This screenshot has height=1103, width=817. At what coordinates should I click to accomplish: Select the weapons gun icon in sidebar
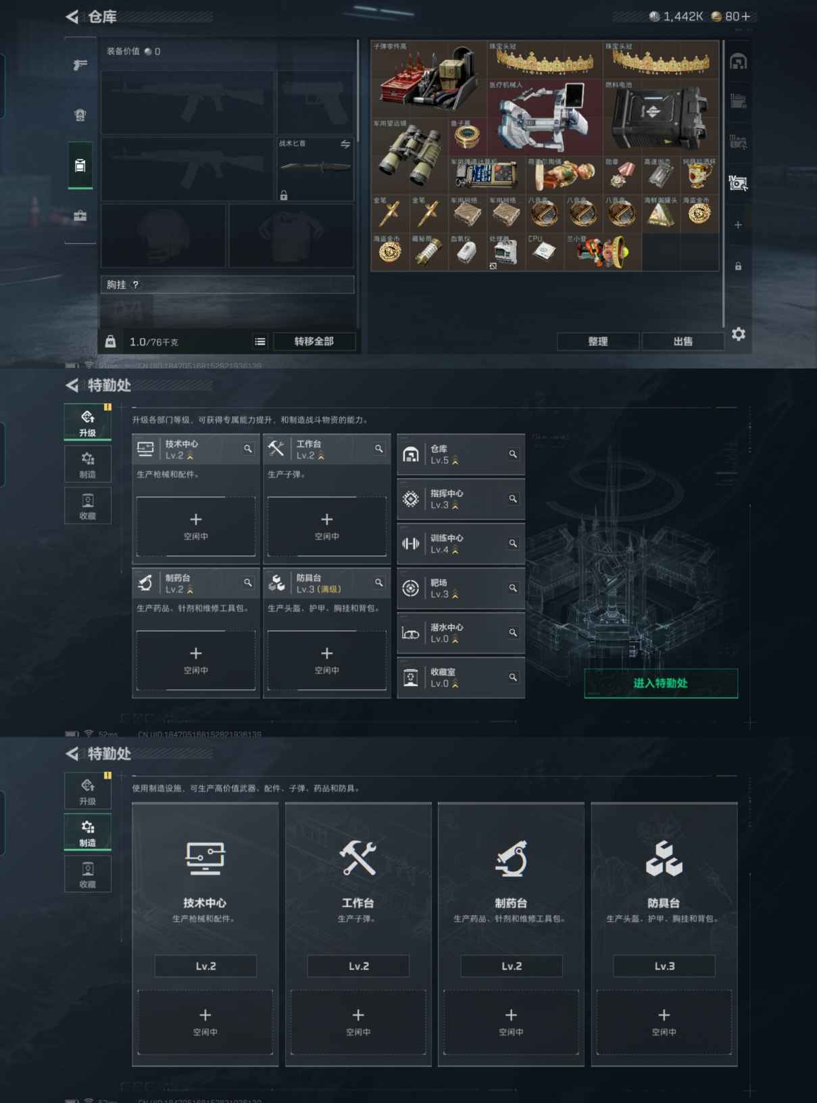pos(80,65)
